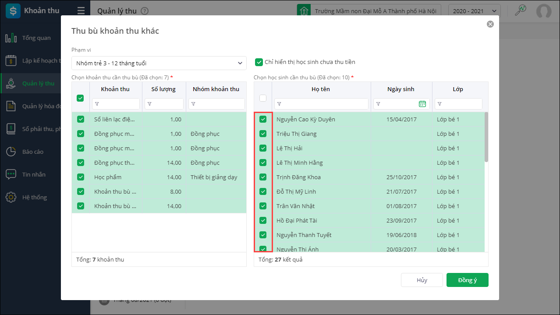
Task: Click the filter icon in Lớp column
Action: click(x=439, y=104)
